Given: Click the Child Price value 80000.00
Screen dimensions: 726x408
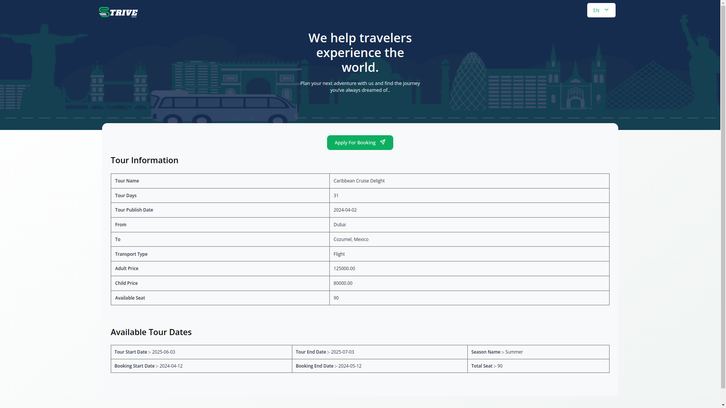Looking at the screenshot, I should (x=343, y=283).
